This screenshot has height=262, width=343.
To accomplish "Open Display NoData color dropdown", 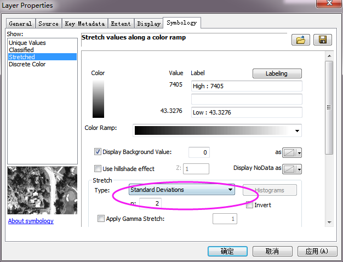I will click(299, 169).
